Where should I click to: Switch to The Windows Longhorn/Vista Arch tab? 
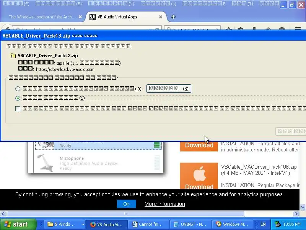coord(42,17)
